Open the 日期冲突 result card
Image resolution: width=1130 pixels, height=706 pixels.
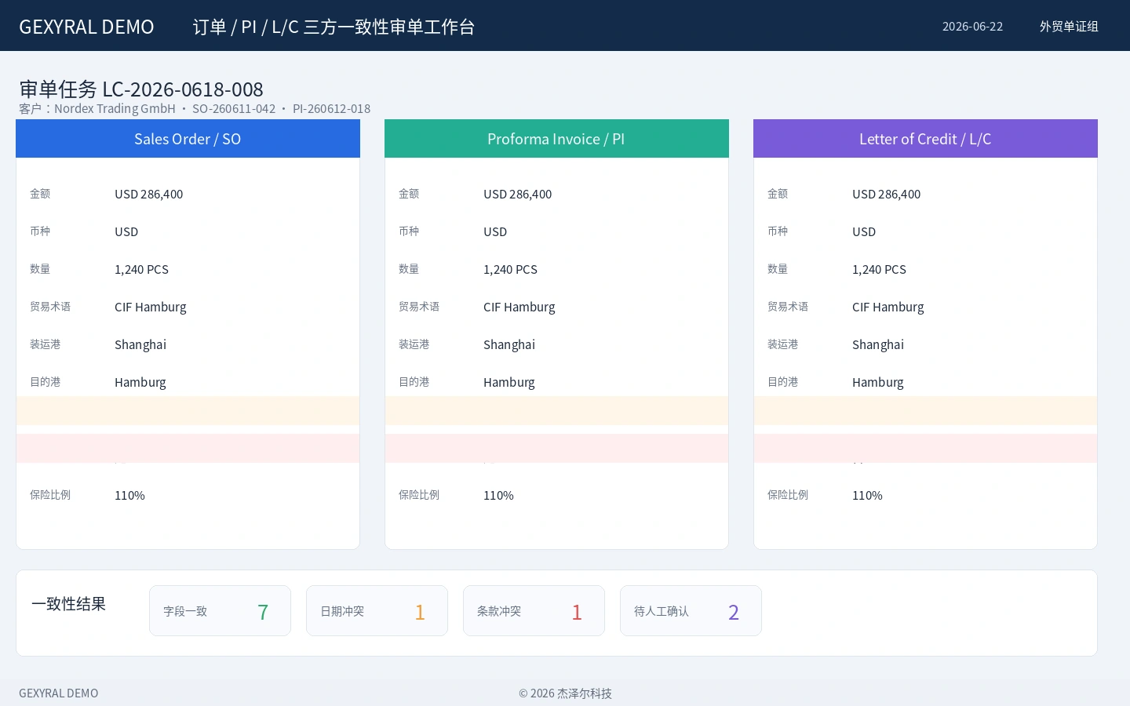(x=377, y=611)
